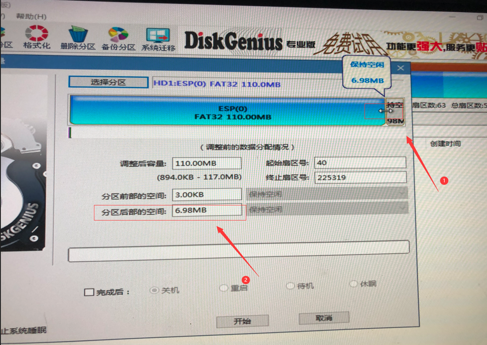The width and height of the screenshot is (487, 345).
Task: Choose the 休眠 (Hibernate) radio option
Action: (354, 284)
